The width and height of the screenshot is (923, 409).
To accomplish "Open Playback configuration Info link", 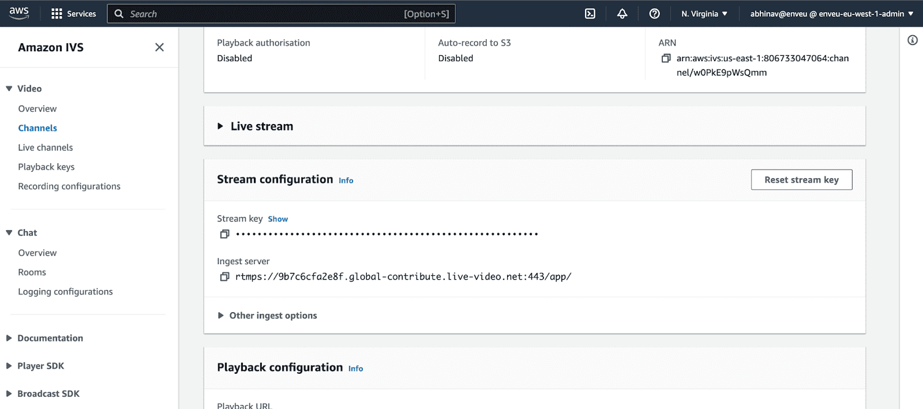I will pyautogui.click(x=355, y=369).
